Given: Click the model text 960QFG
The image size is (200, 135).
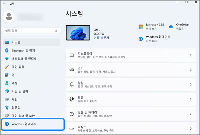Looking at the screenshot, I should 99,34.
